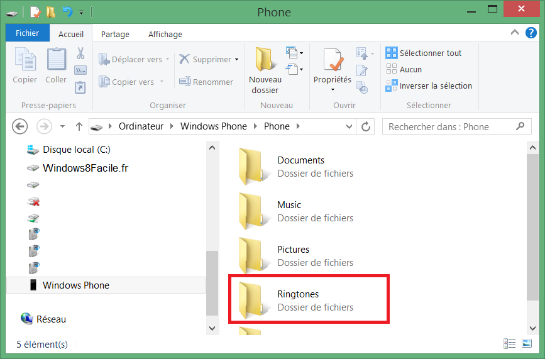The height and width of the screenshot is (359, 545).
Task: Click the Open icon in Ouvrir group
Action: pos(365,53)
